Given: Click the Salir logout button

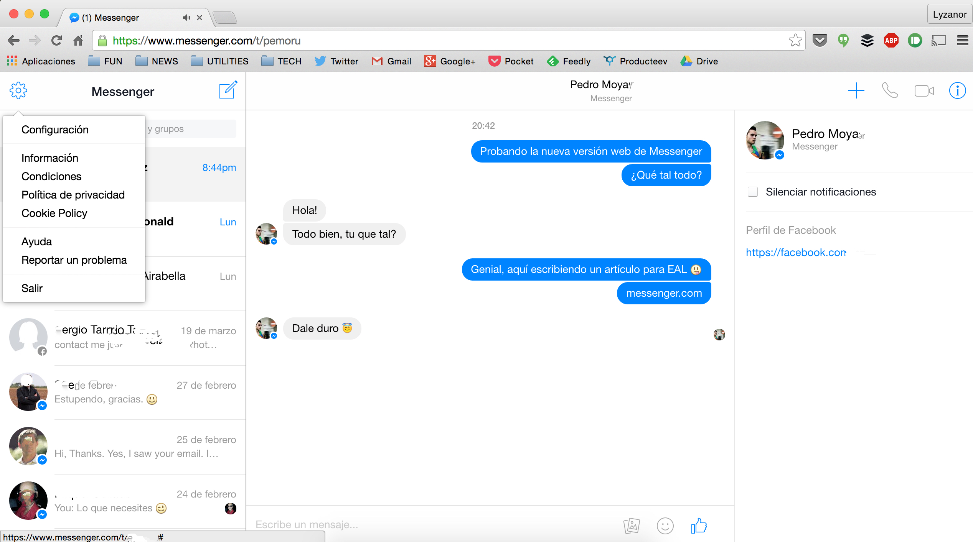Looking at the screenshot, I should pyautogui.click(x=31, y=288).
